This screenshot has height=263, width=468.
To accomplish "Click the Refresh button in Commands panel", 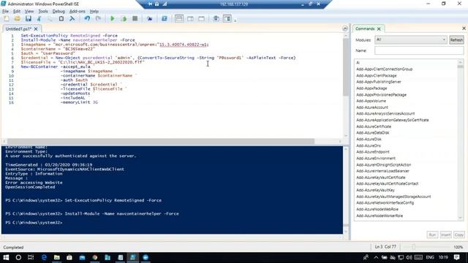I will tap(456, 39).
